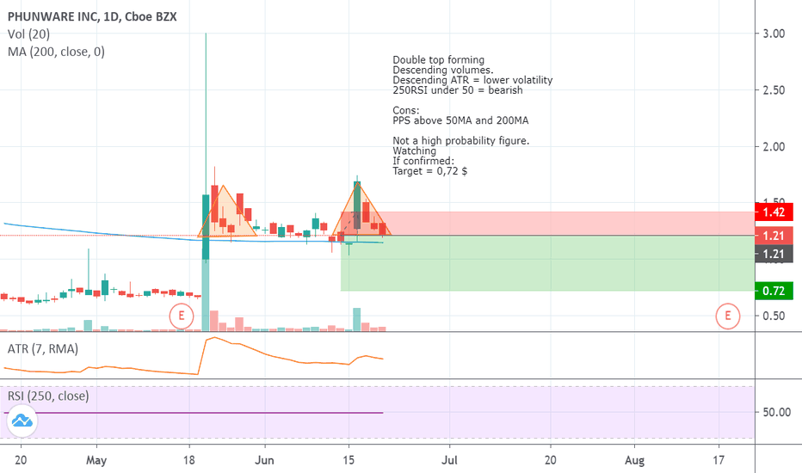Click the 'Descending volumes.' annotation line
The image size is (802, 473).
pyautogui.click(x=443, y=70)
